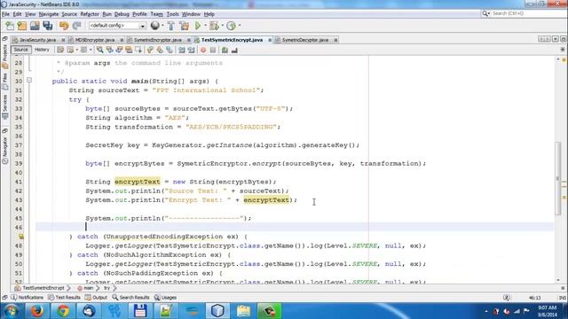Click the Stop Macro Recording icon
This screenshot has height=319, width=568.
(x=213, y=50)
